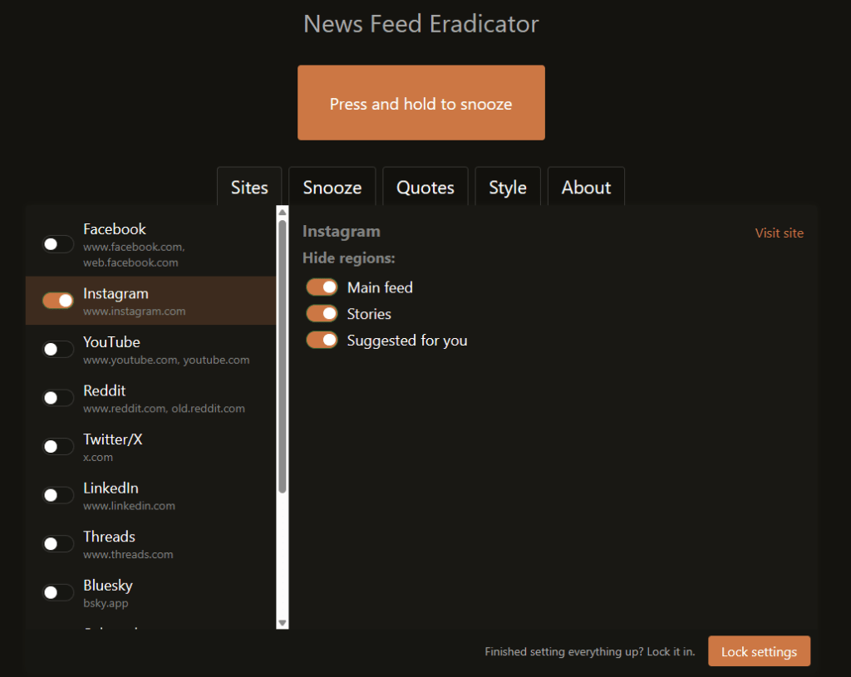
Task: Click the scrollbar down arrow
Action: pos(283,623)
